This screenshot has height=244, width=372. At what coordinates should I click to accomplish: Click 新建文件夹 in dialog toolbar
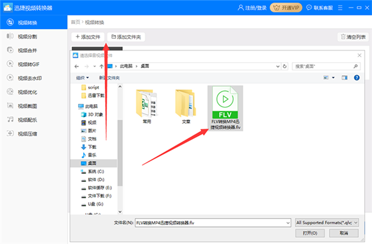pos(109,78)
